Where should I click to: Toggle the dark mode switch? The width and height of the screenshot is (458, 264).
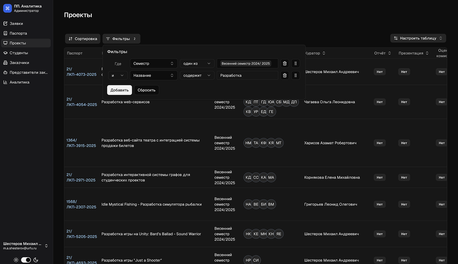click(26, 260)
